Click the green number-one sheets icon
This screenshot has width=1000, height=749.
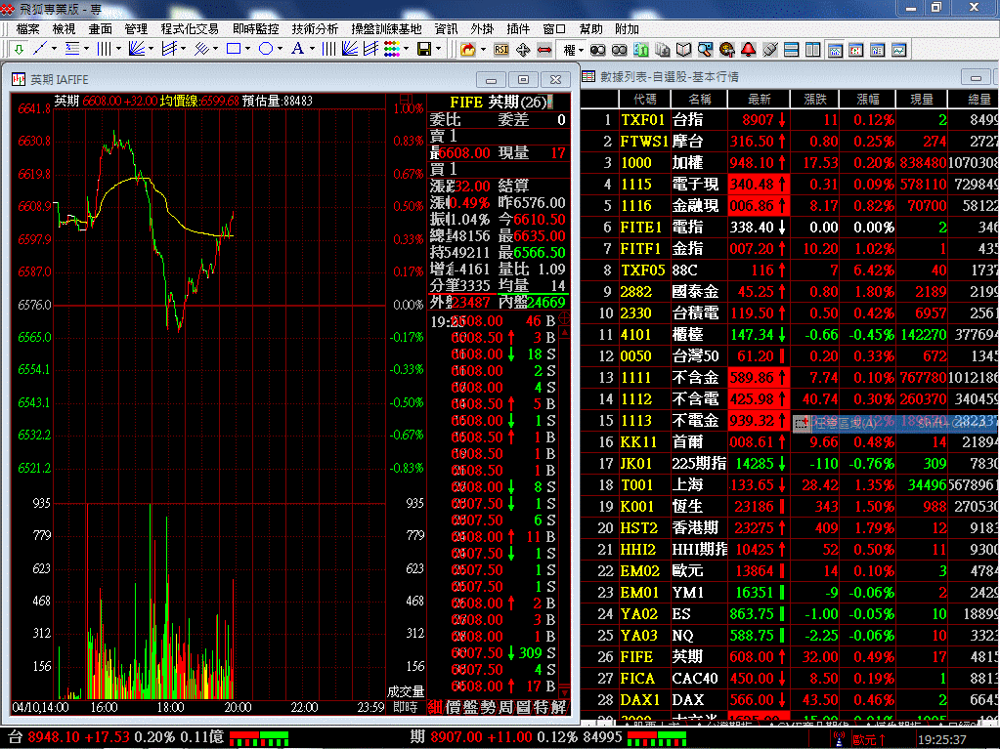coord(641,49)
